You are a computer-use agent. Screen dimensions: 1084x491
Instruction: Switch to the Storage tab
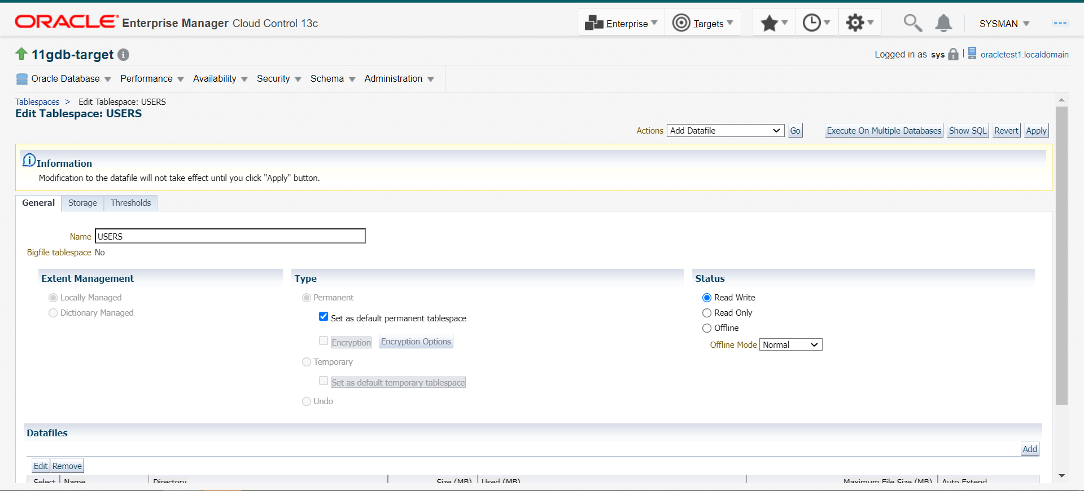click(82, 203)
